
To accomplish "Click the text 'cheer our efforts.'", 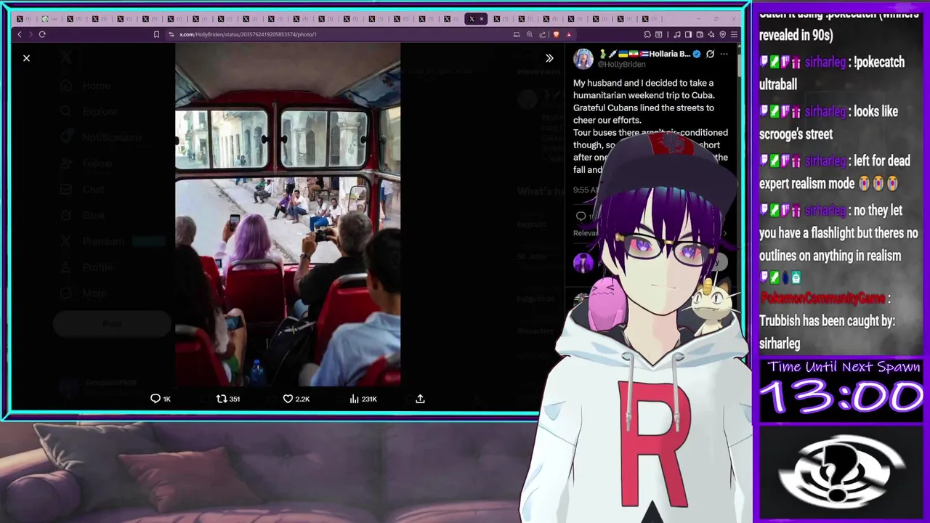I will (607, 120).
